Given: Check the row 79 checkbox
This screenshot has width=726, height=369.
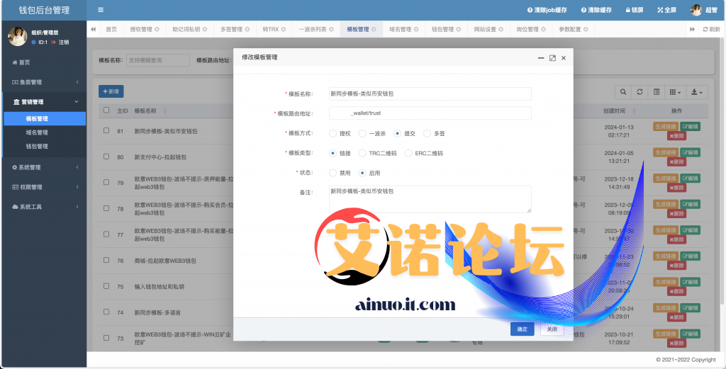Looking at the screenshot, I should [106, 182].
